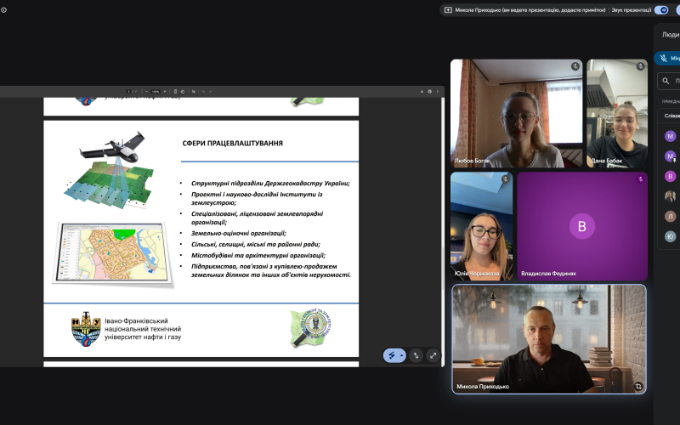Screen dimensions: 680x425
Task: Click the blue presentation control button on the slide
Action: tap(392, 355)
